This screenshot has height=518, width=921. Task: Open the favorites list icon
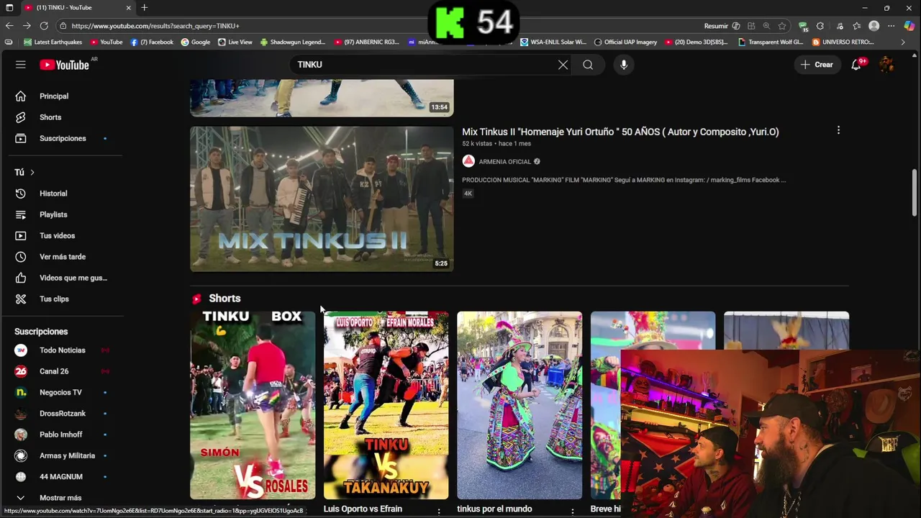(856, 26)
